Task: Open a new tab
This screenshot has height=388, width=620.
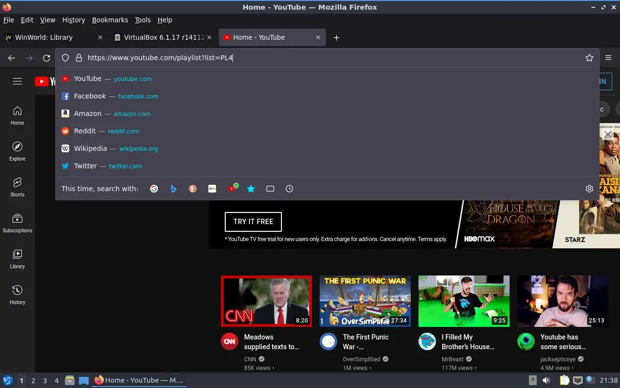Action: [336, 37]
